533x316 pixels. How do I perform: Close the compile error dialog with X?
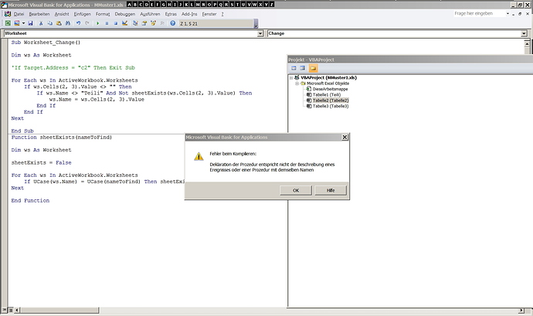pos(345,137)
